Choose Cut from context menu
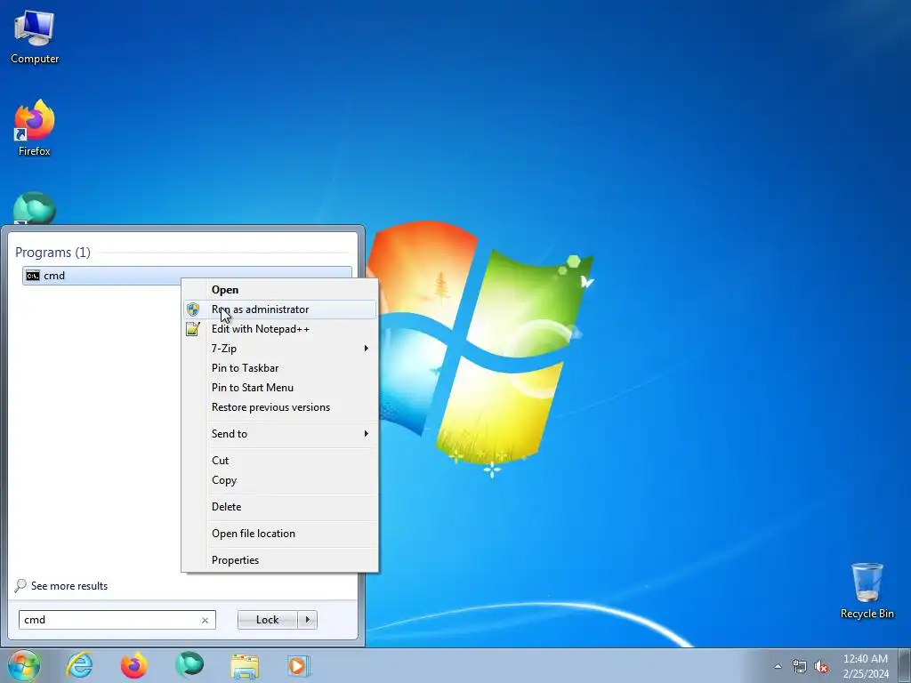 279,461
